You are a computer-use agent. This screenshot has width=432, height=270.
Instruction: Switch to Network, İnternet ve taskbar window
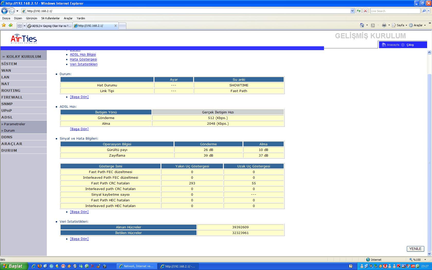137,266
